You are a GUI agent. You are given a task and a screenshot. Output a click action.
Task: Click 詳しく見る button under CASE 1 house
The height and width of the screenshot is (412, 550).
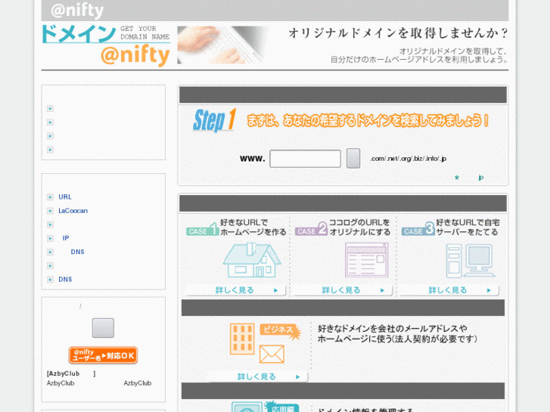tap(235, 290)
